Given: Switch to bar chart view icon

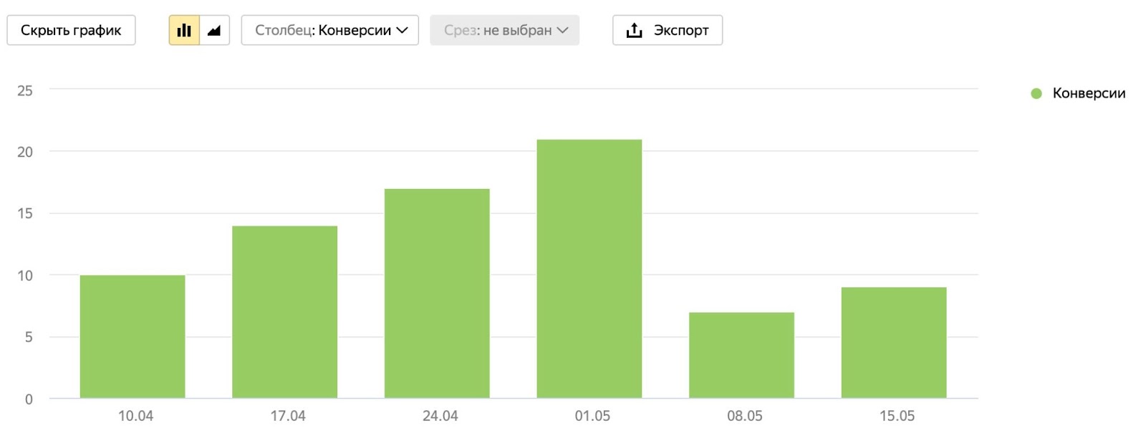Looking at the screenshot, I should click(184, 30).
